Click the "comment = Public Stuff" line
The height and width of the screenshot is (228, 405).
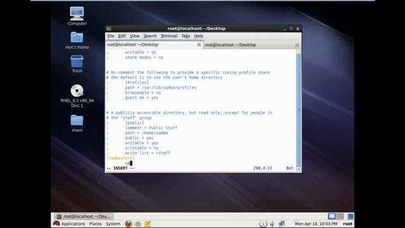[151, 128]
